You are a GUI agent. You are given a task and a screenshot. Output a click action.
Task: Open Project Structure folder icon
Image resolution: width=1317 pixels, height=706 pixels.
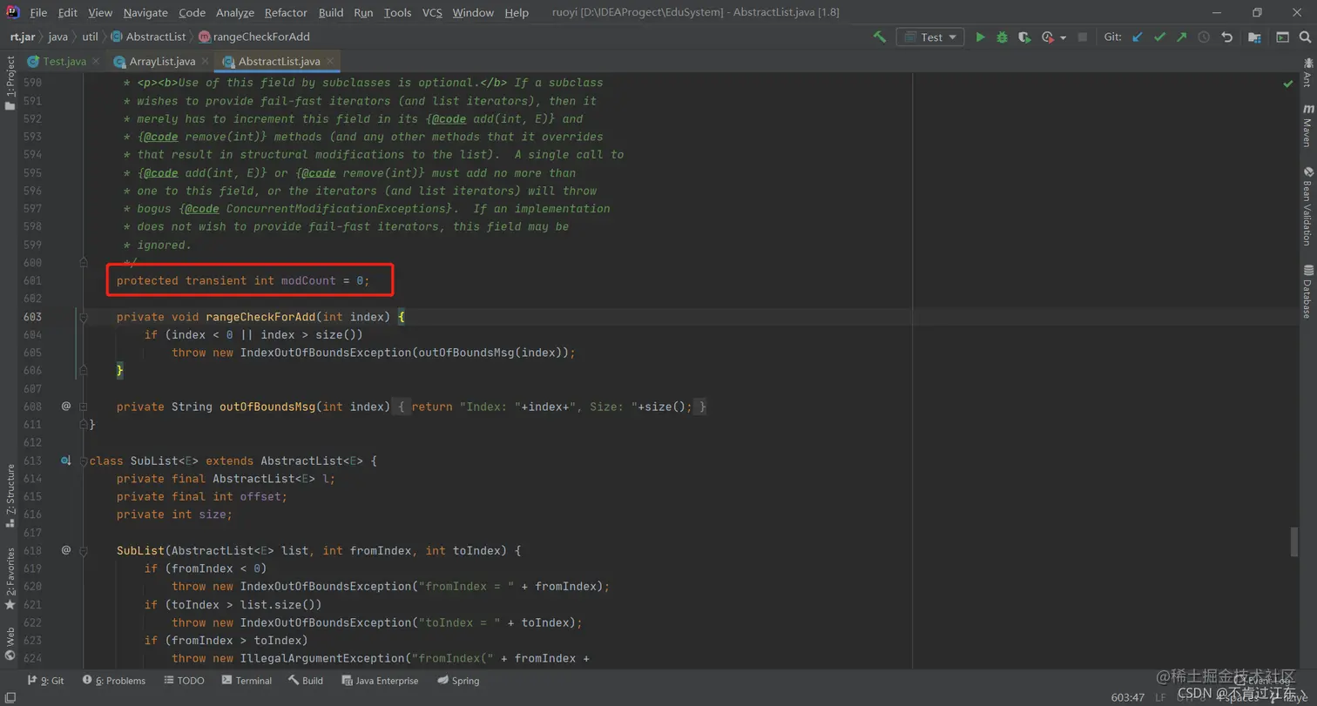pyautogui.click(x=1254, y=37)
